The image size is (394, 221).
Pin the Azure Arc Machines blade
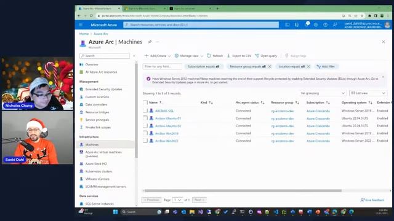150,42
